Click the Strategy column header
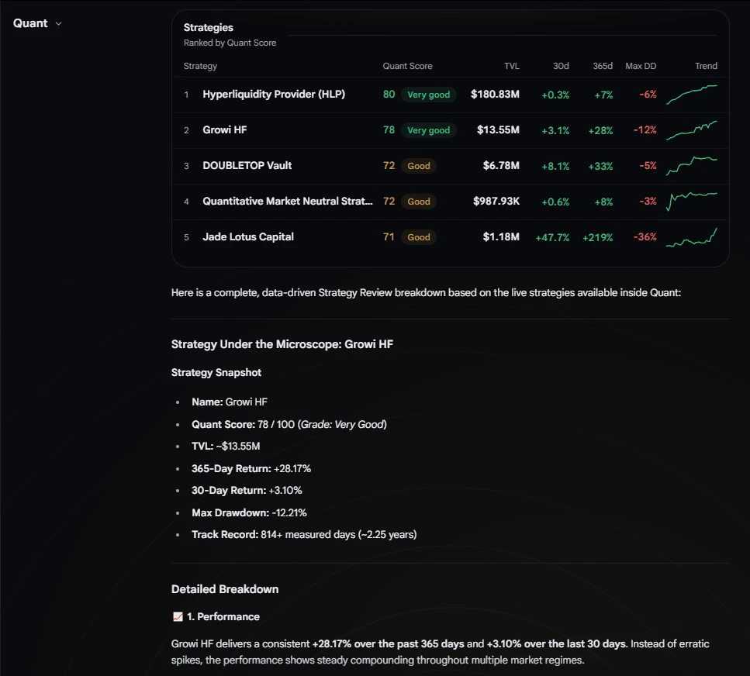This screenshot has height=676, width=750. (x=200, y=66)
